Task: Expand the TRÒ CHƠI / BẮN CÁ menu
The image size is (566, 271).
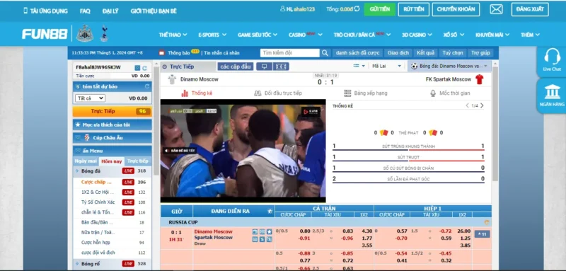Action: (362, 35)
